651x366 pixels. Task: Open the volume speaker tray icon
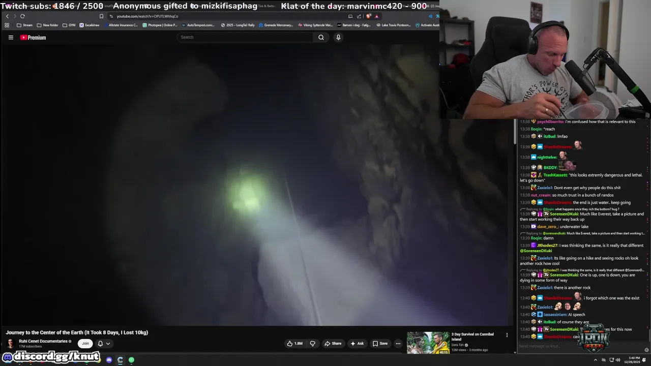[x=618, y=360]
